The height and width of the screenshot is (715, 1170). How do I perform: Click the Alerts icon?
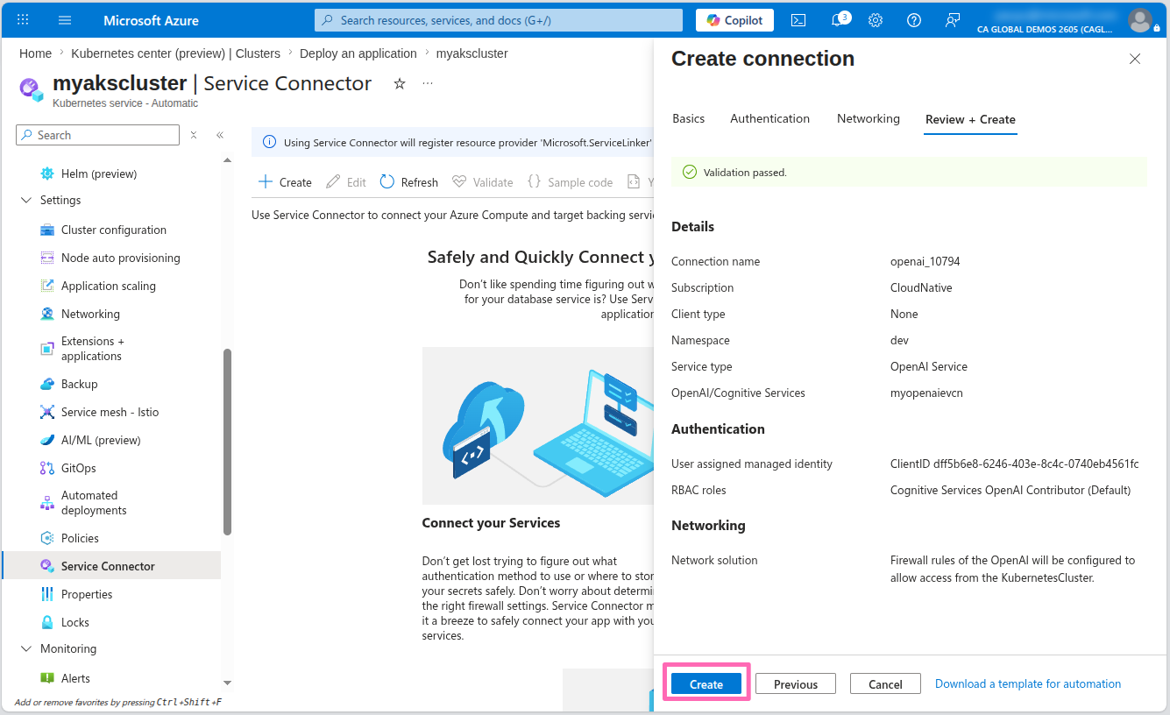tap(47, 678)
